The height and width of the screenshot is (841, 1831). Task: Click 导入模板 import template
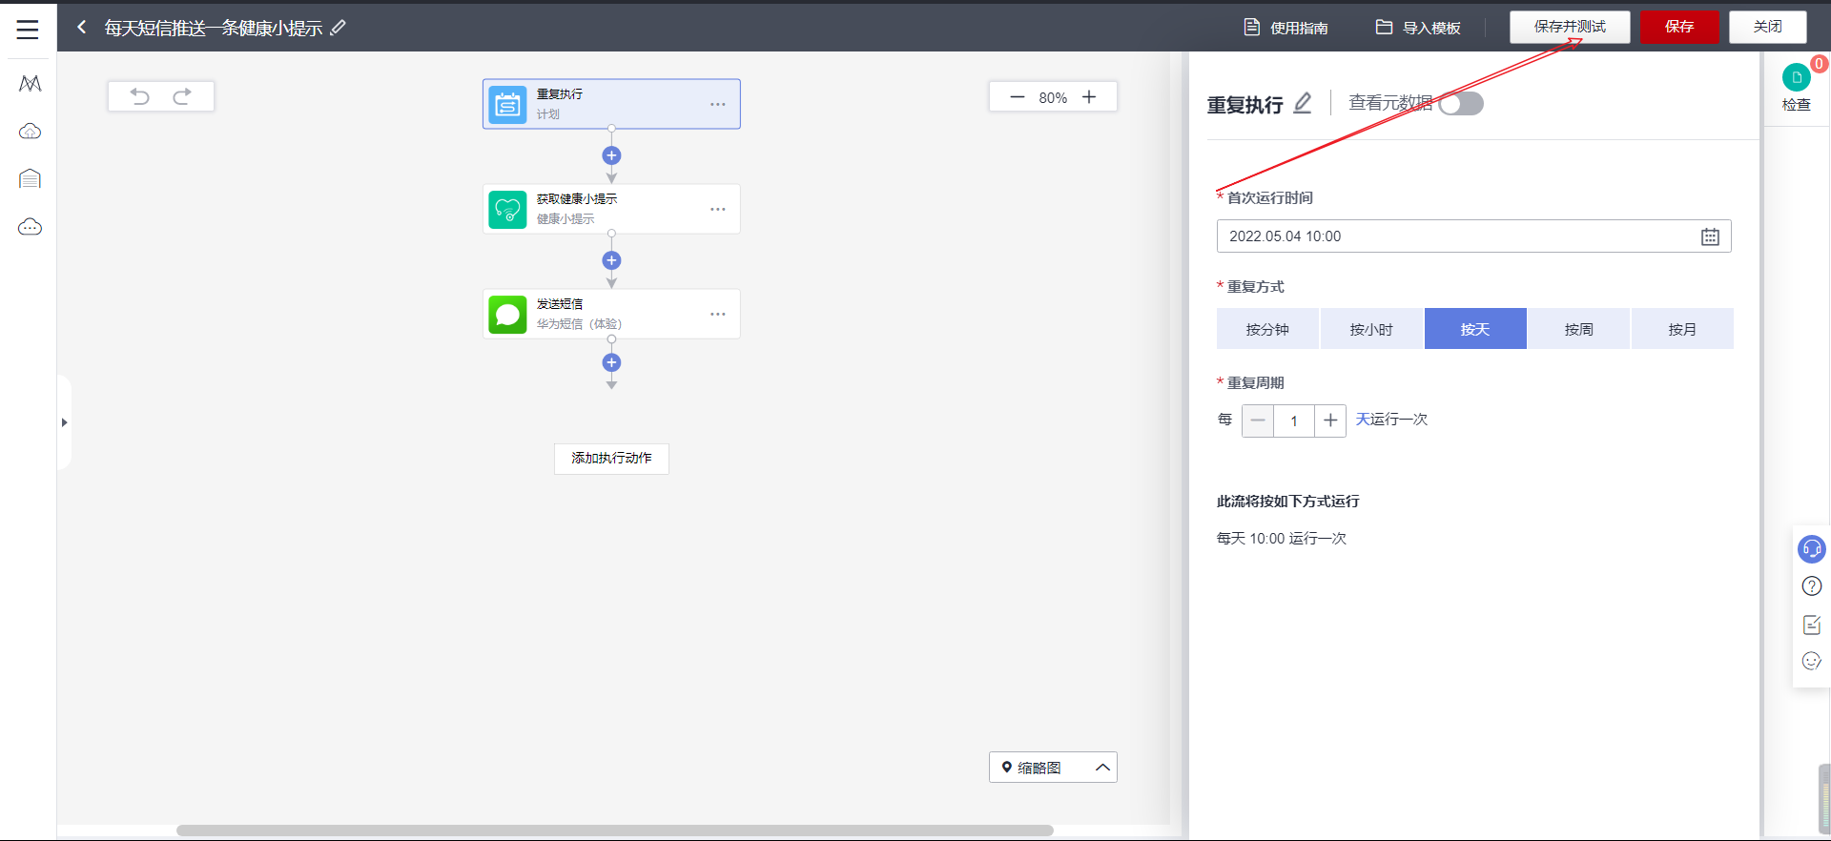(x=1418, y=28)
